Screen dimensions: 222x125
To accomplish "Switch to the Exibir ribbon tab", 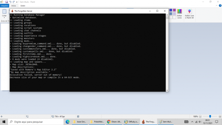I will tap(23, 6).
